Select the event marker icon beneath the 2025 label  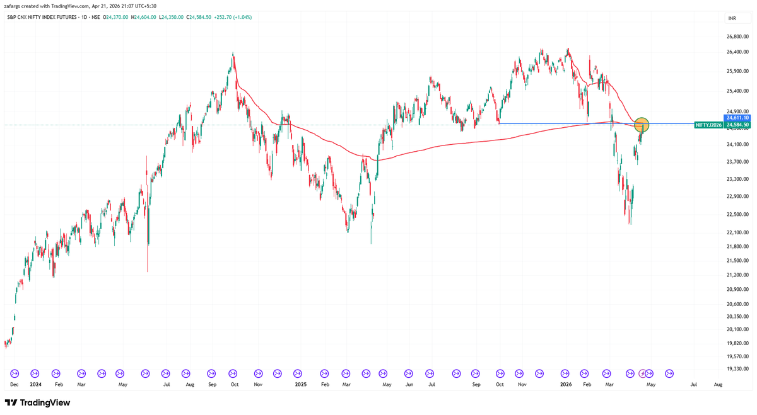pyautogui.click(x=299, y=373)
